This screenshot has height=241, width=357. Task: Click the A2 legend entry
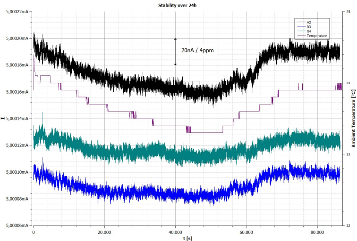coord(304,22)
